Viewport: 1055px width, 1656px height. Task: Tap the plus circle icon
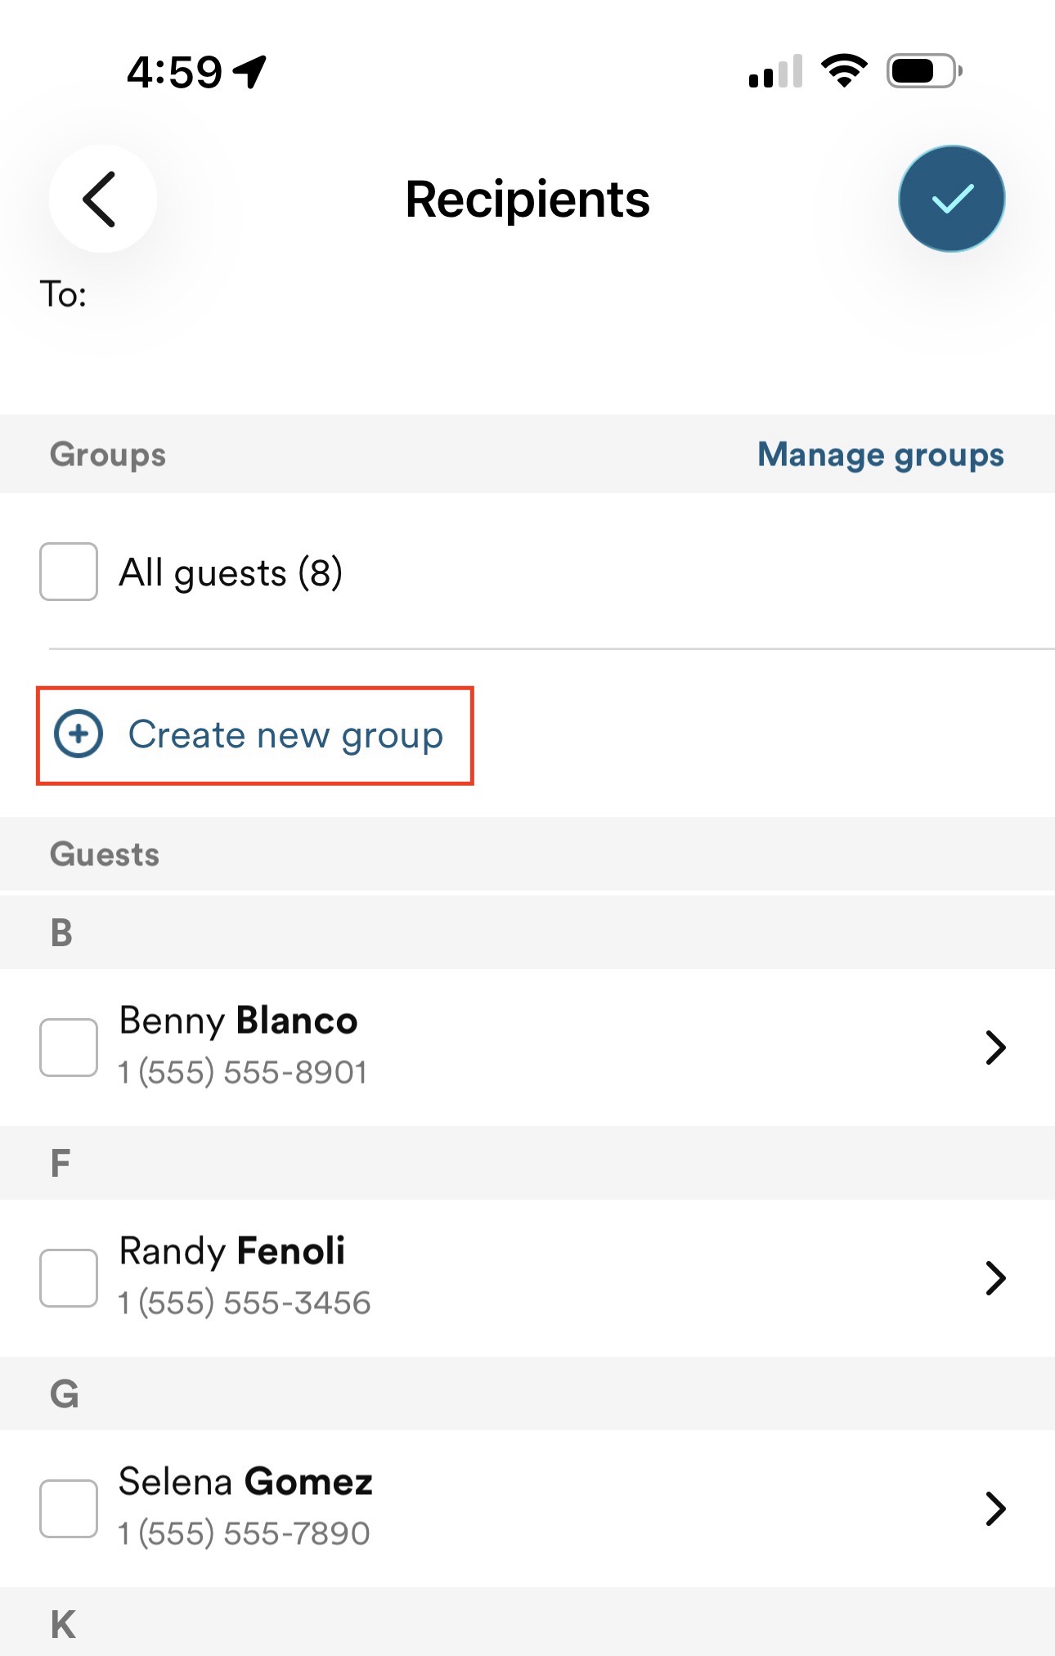[79, 734]
